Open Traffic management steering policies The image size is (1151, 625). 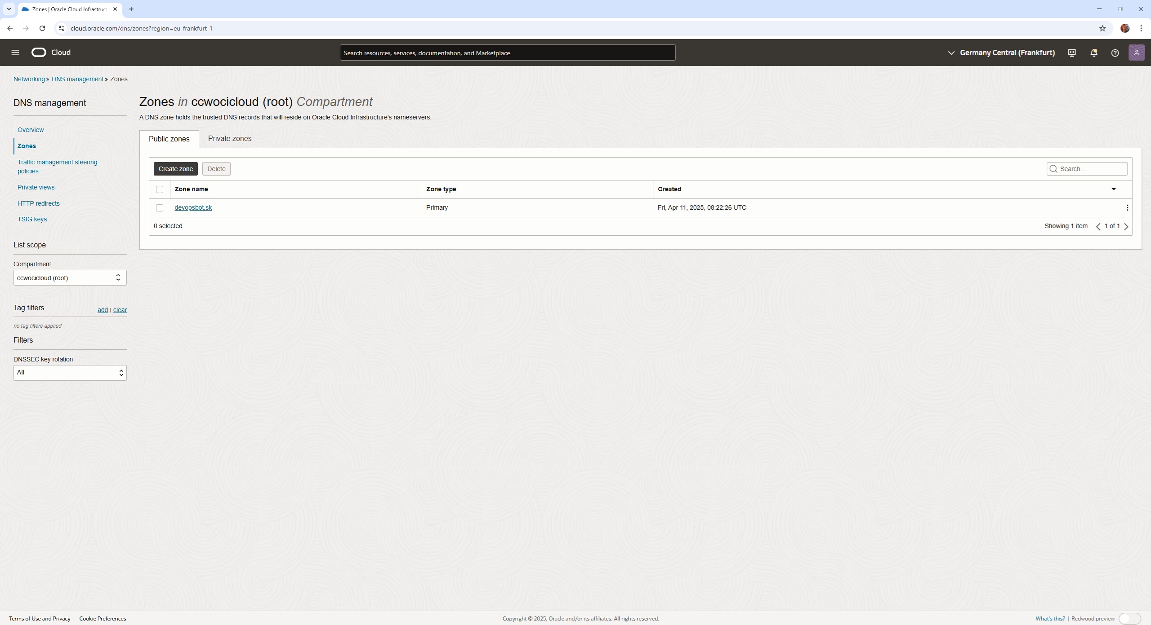point(58,167)
